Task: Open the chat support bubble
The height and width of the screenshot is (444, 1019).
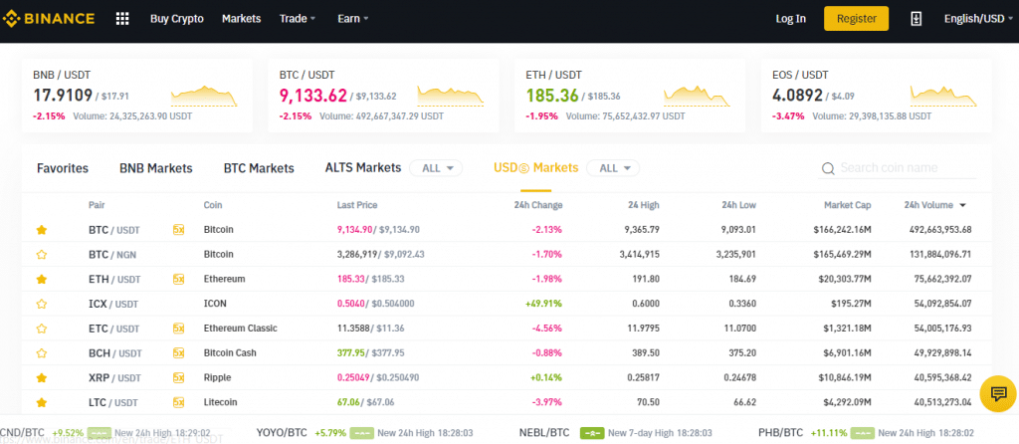Action: click(998, 393)
